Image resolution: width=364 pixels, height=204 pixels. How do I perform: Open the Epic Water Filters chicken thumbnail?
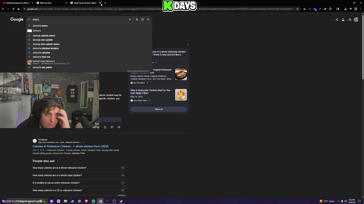pyautogui.click(x=181, y=95)
